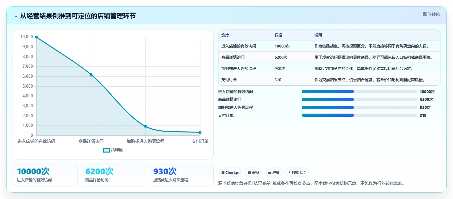Click the description starting 观察兴趣到意向的变化

(364, 69)
